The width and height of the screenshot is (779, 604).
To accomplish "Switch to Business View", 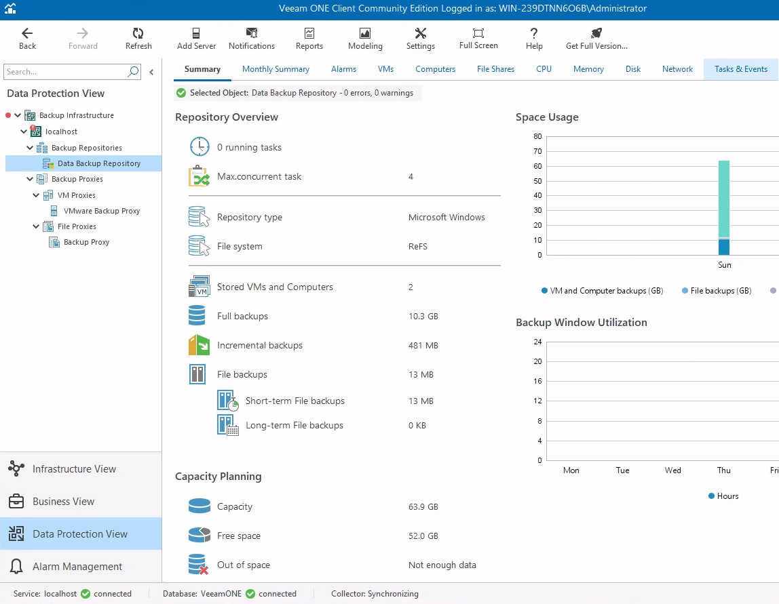I will click(x=81, y=501).
